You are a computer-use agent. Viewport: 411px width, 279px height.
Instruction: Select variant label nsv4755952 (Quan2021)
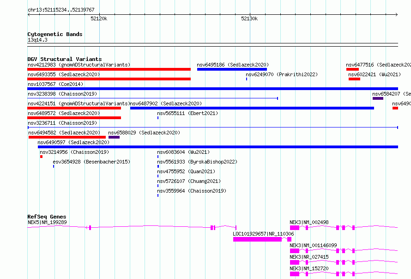pos(186,171)
